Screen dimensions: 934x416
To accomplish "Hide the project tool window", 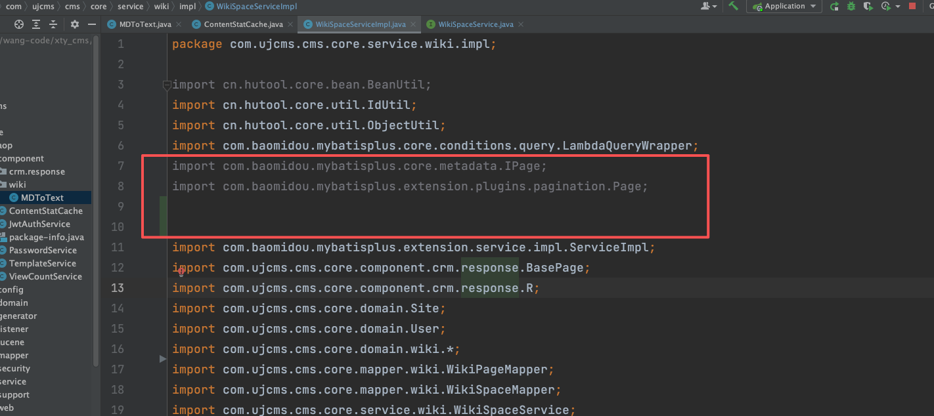I will click(92, 24).
